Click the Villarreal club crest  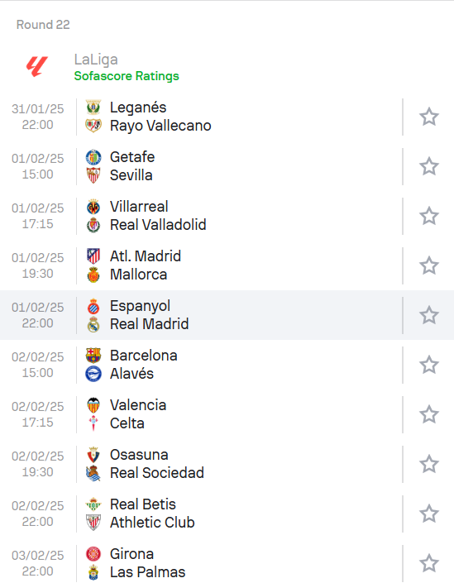coord(93,207)
